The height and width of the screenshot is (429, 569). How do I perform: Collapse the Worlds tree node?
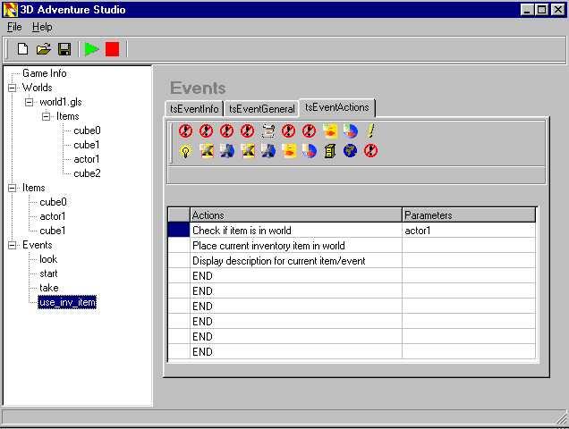[13, 88]
